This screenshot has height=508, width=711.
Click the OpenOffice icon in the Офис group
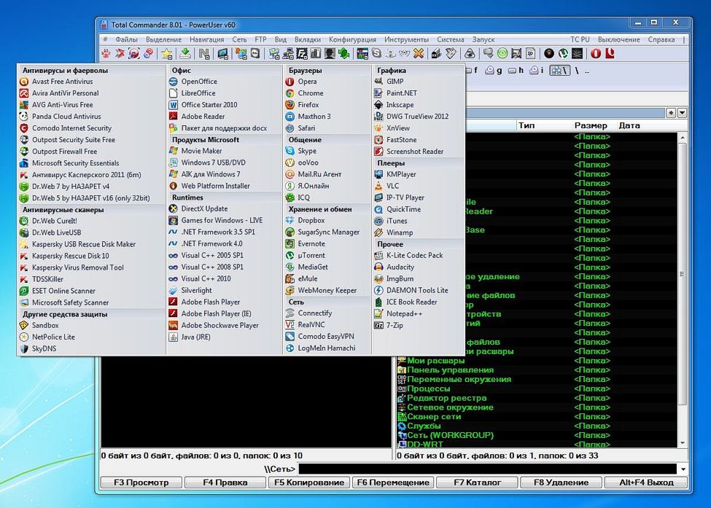174,82
